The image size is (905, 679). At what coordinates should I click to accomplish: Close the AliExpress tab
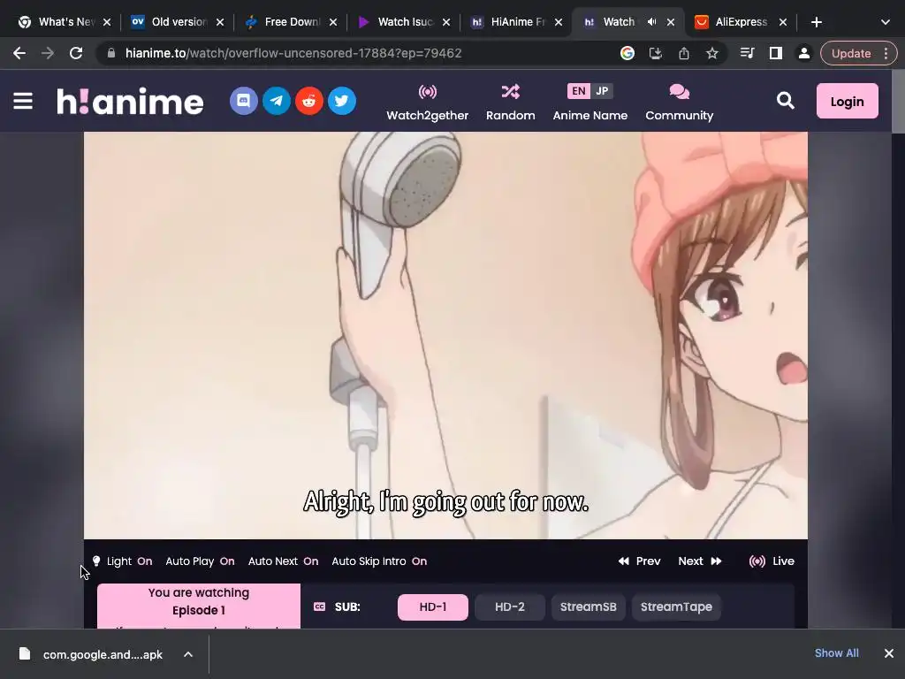(783, 22)
